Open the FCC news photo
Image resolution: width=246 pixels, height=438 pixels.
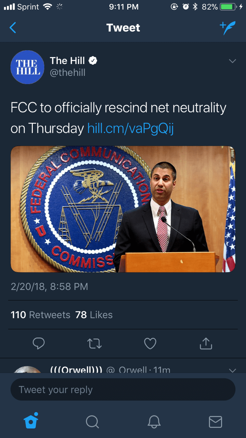[123, 209]
